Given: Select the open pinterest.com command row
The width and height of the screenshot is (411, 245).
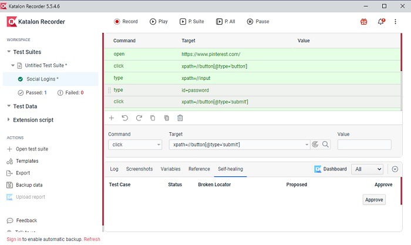Looking at the screenshot, I should pyautogui.click(x=252, y=54).
